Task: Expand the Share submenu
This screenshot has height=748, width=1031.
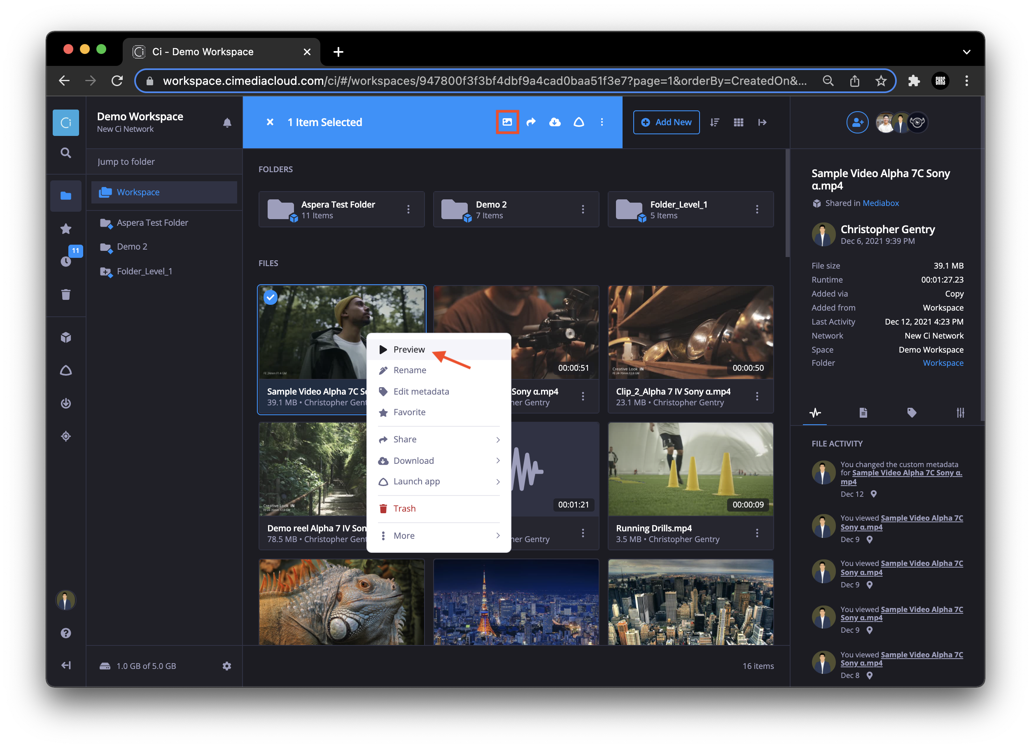Action: (x=439, y=439)
